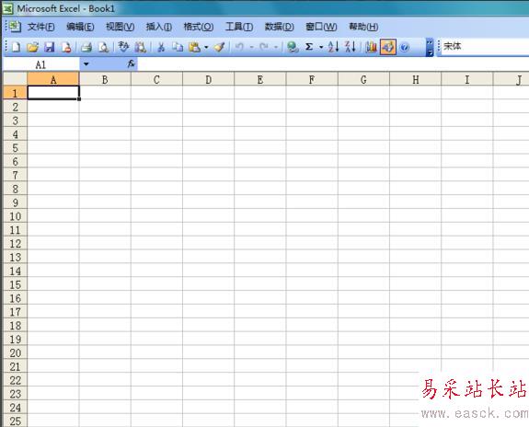529x427 pixels.
Task: Select row 1 header
Action: [16, 93]
